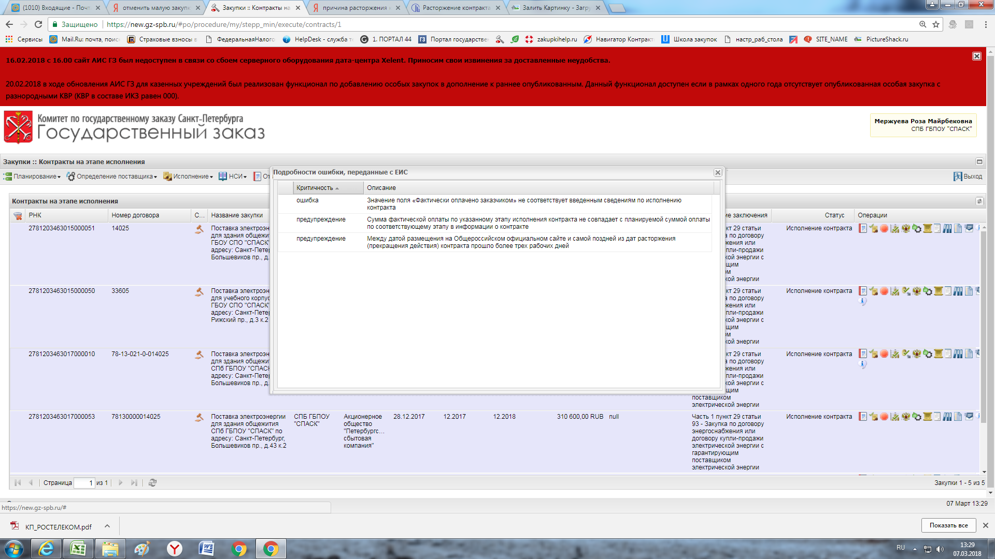Expand the Определение поставщика menu

[116, 176]
